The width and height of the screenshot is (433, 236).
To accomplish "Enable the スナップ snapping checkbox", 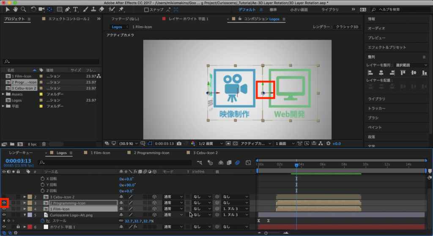I will tap(146, 9).
